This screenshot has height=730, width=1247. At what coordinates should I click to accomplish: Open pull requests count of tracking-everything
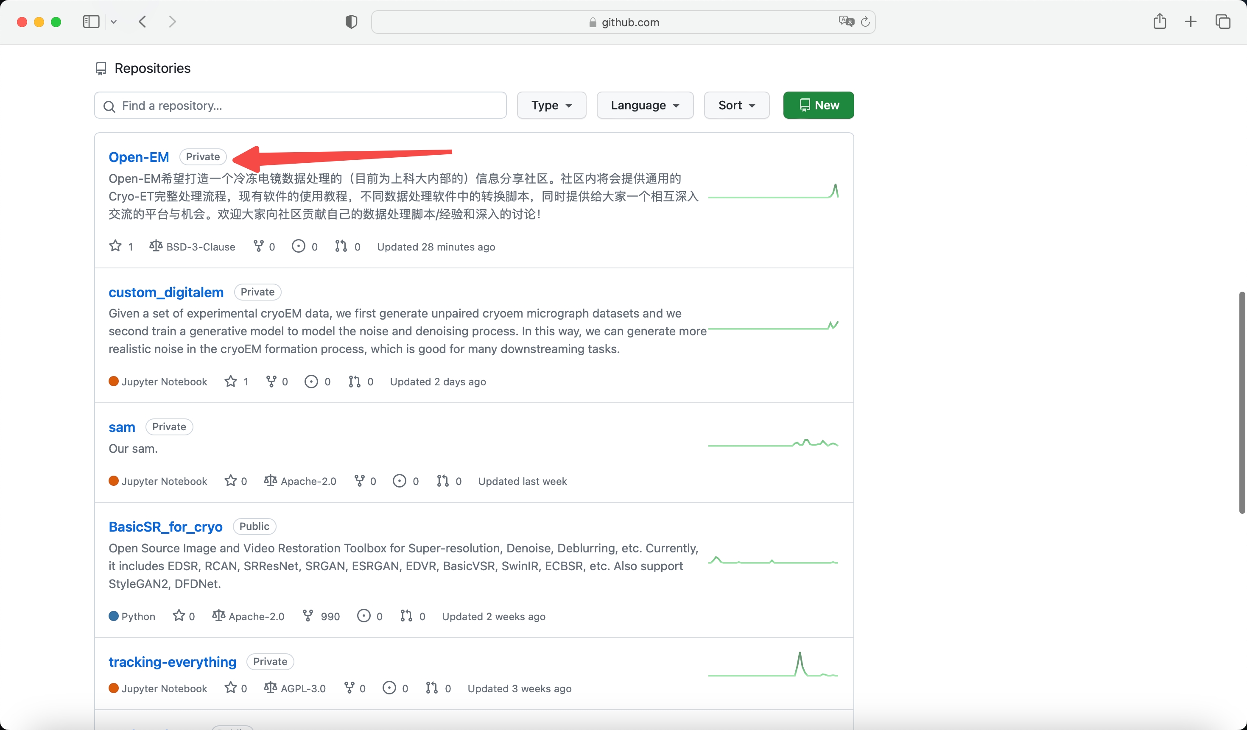point(439,688)
